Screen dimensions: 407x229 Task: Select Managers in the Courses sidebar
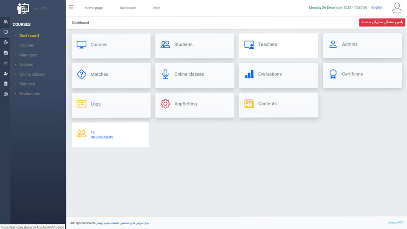tap(28, 55)
